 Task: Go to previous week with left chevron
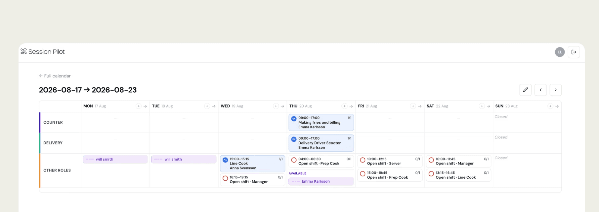click(x=540, y=90)
